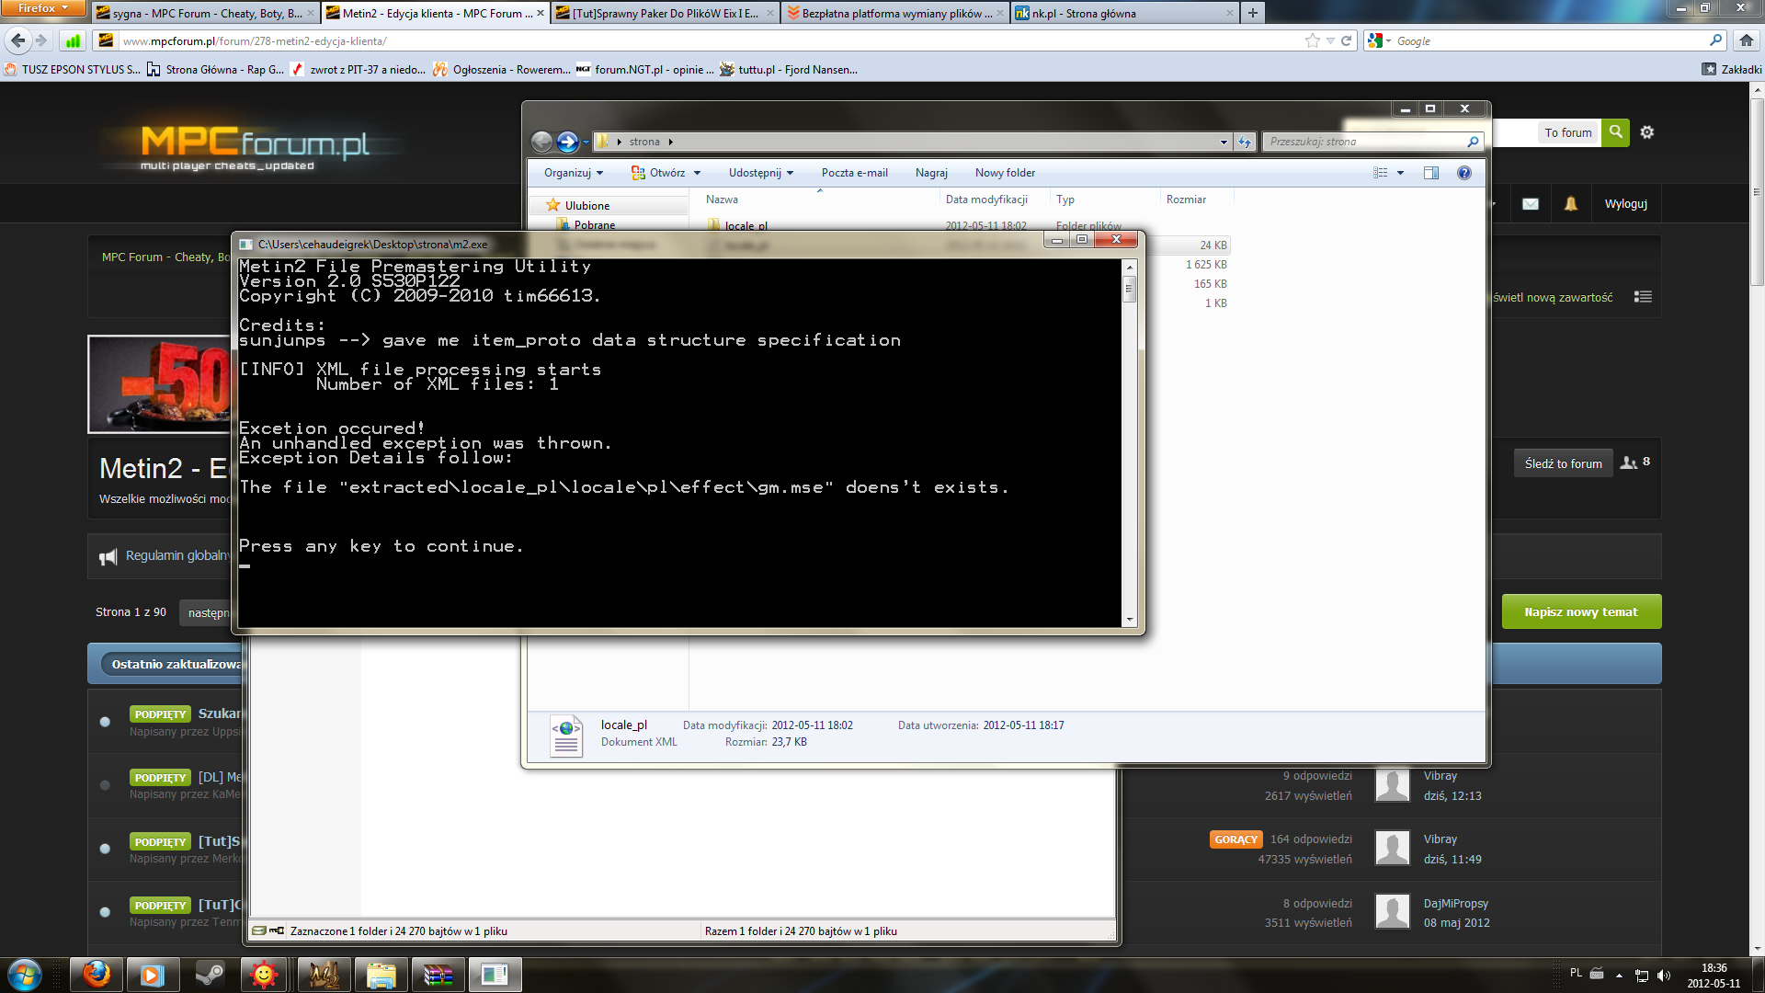Go back in Explorer strona window
Screen dimensions: 1765x993
coord(541,142)
